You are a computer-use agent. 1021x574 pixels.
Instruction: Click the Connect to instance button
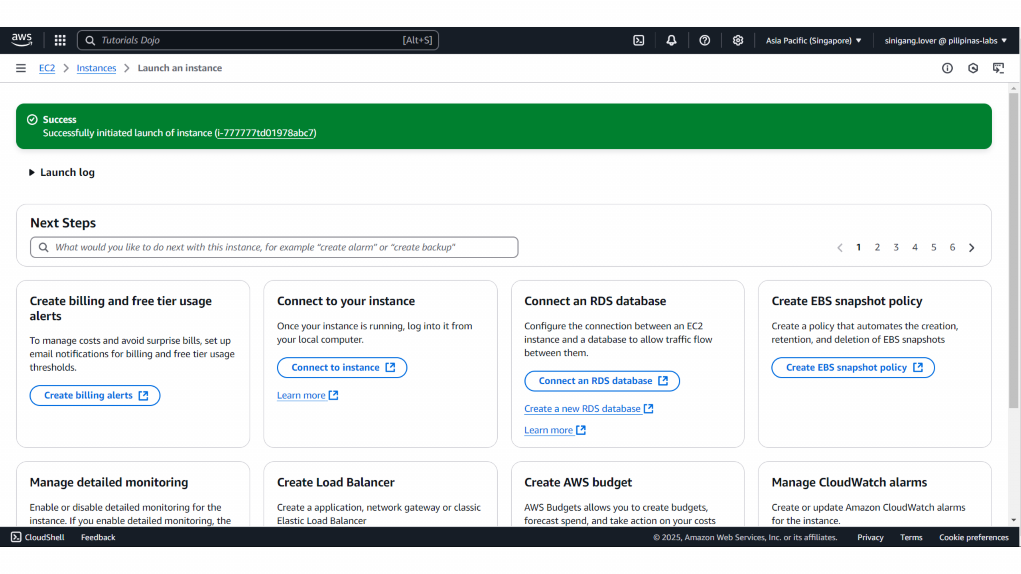click(x=342, y=368)
